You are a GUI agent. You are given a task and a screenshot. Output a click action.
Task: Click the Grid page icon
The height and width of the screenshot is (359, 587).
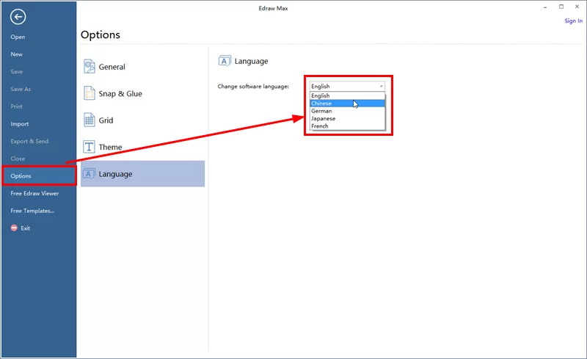tap(89, 120)
